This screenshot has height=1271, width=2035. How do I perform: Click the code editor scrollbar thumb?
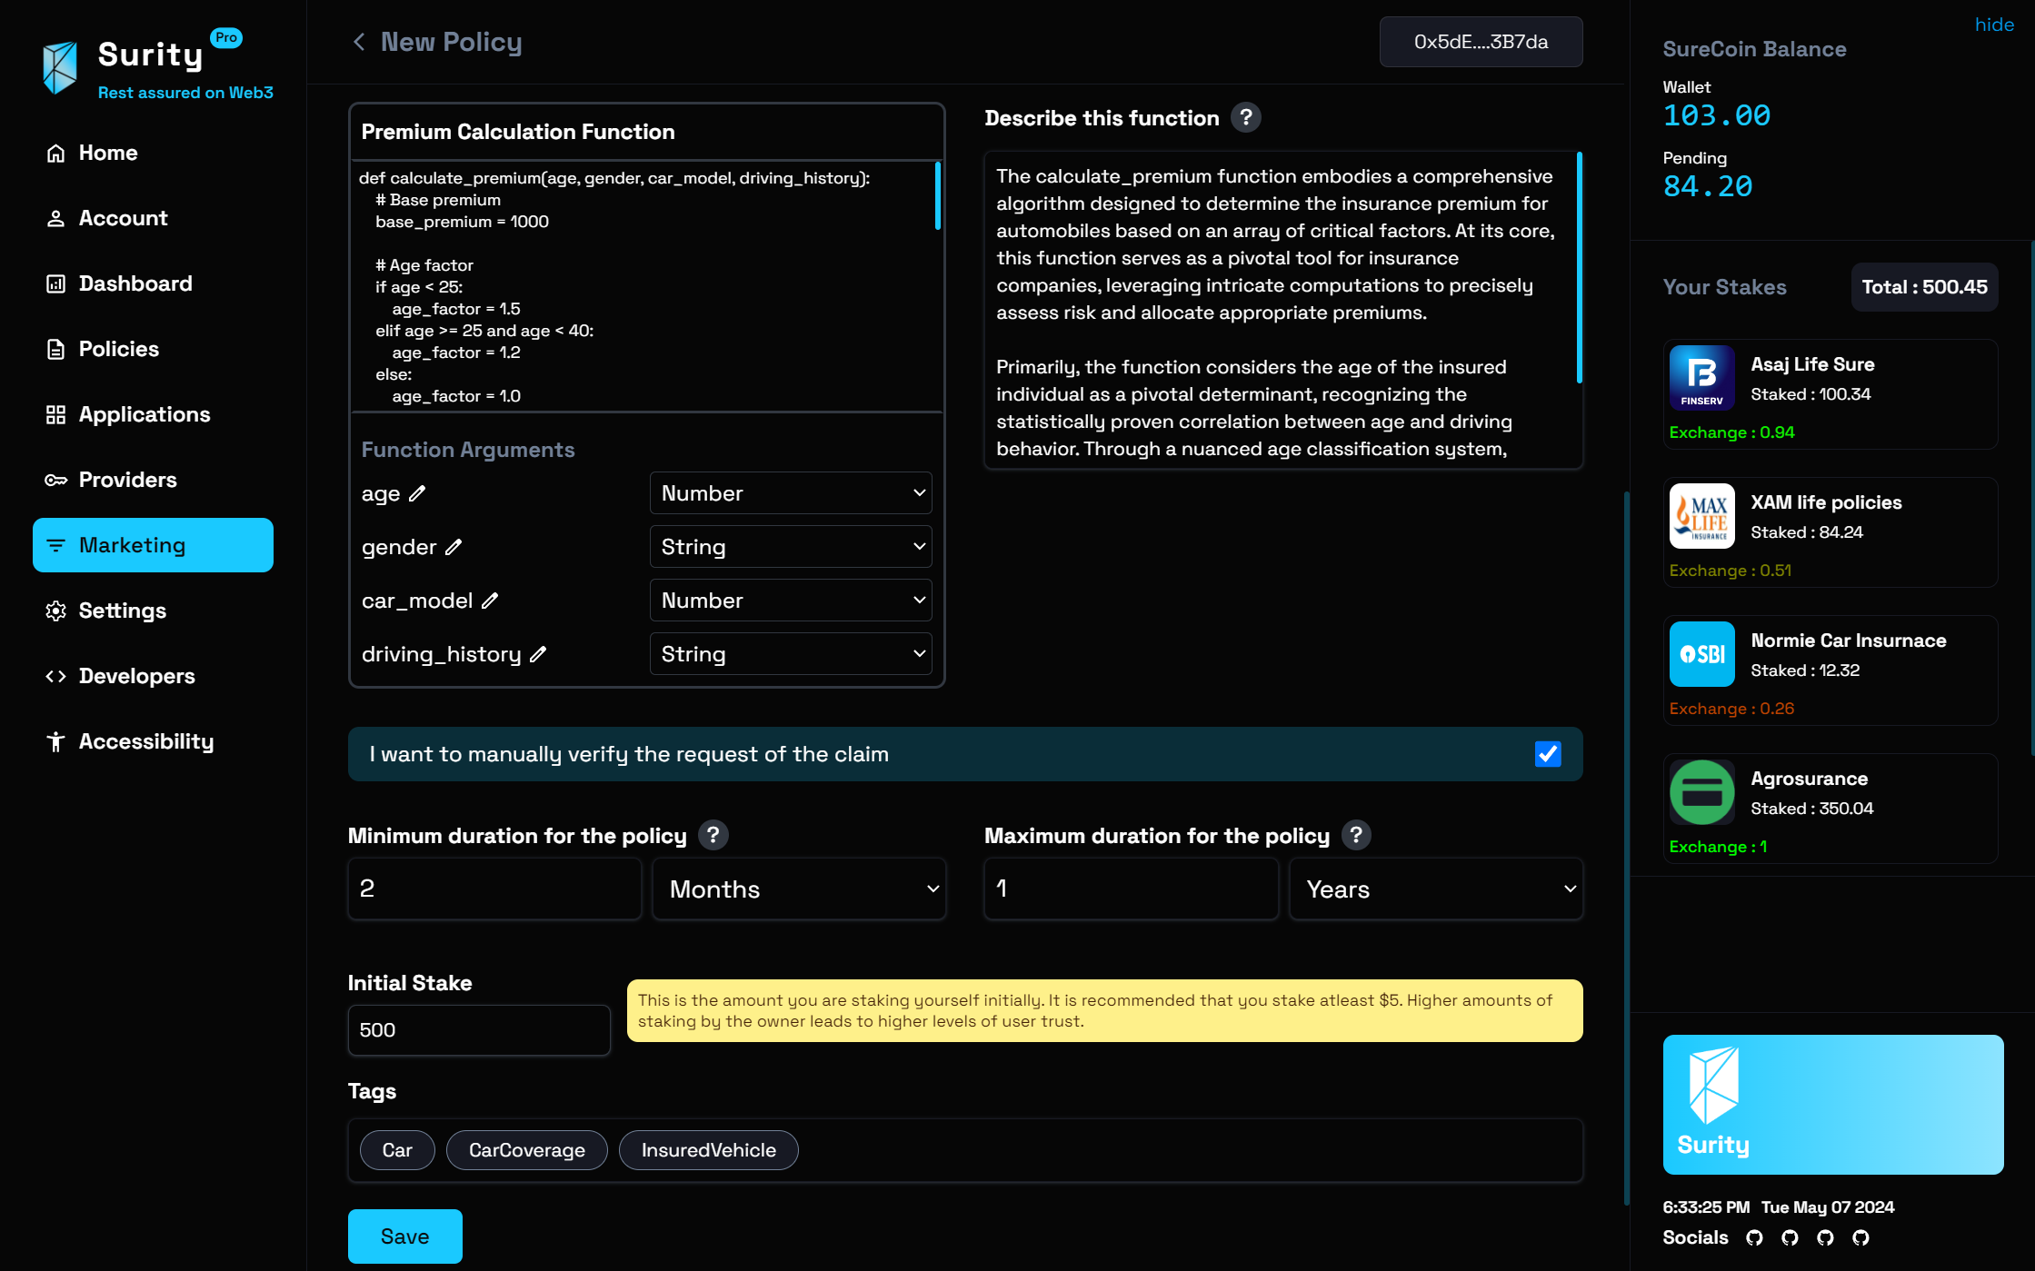937,195
